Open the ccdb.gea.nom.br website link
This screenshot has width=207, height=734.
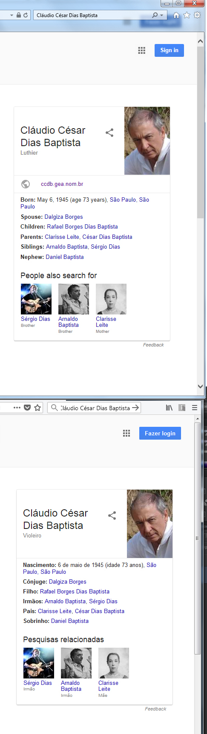click(62, 184)
